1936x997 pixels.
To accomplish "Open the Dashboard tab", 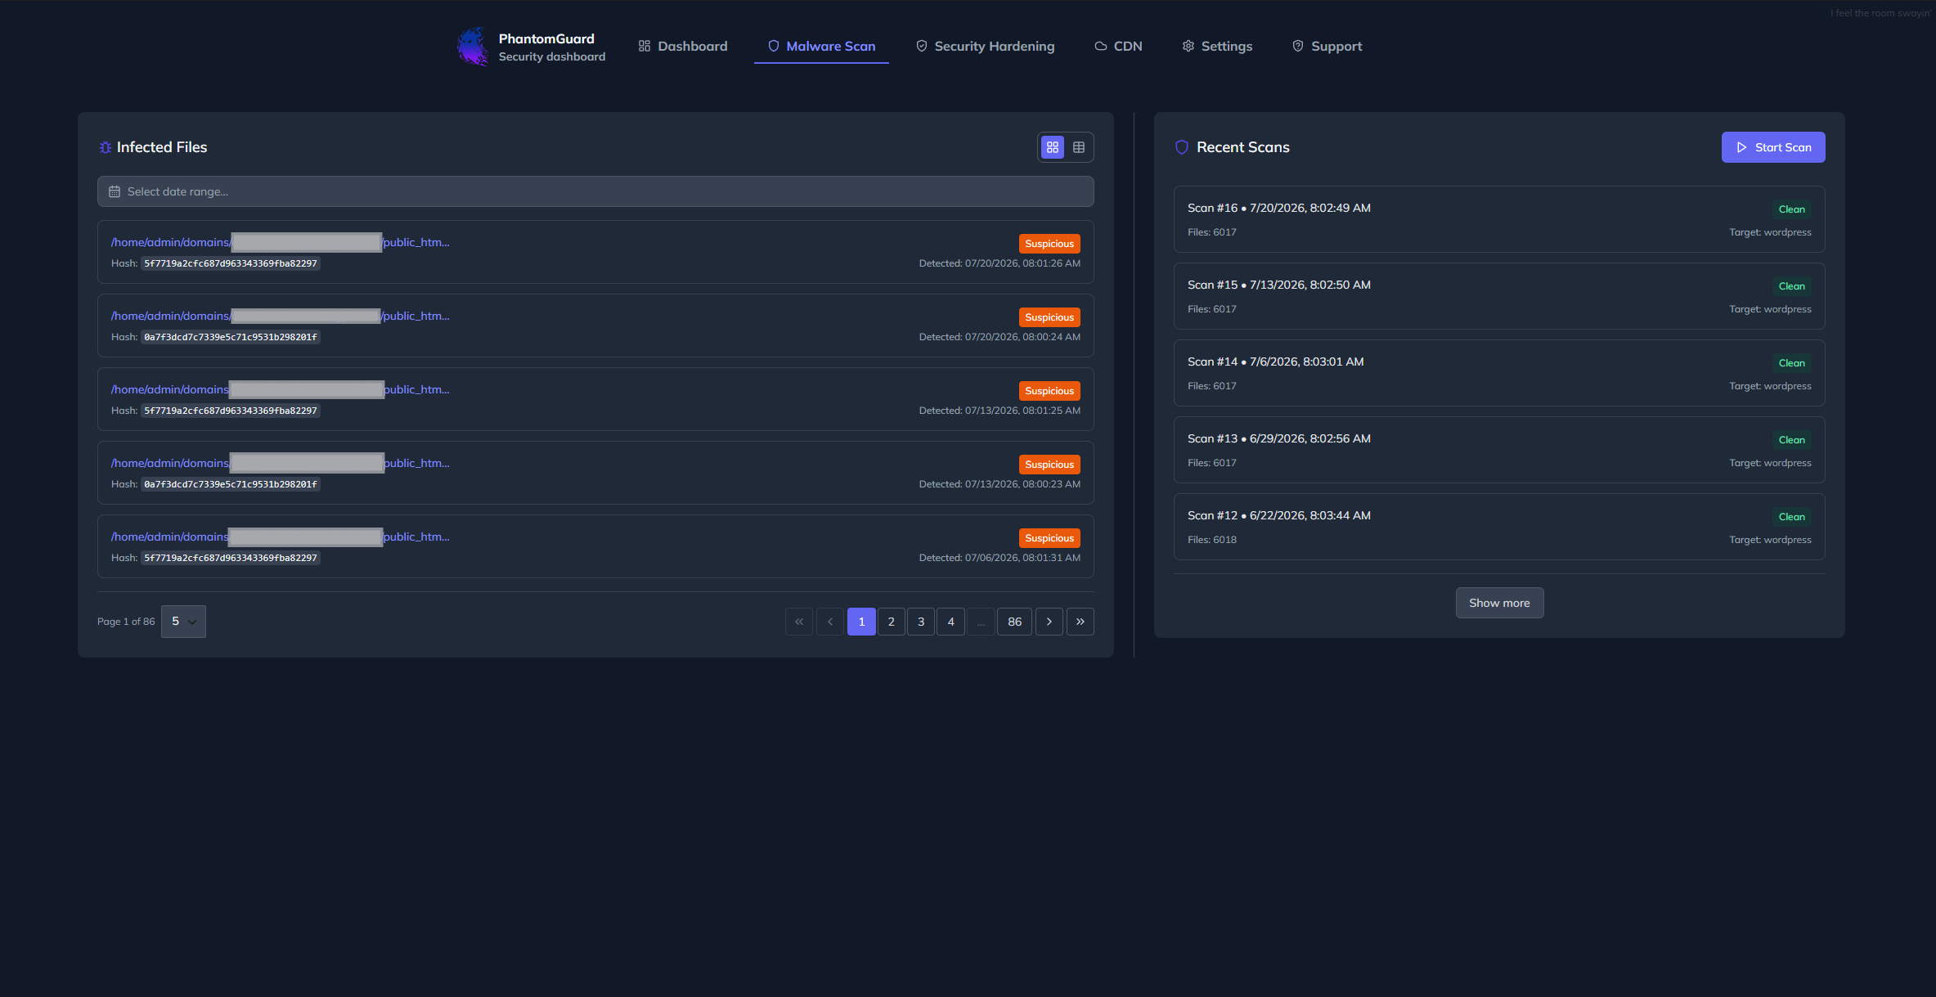I will tap(683, 47).
